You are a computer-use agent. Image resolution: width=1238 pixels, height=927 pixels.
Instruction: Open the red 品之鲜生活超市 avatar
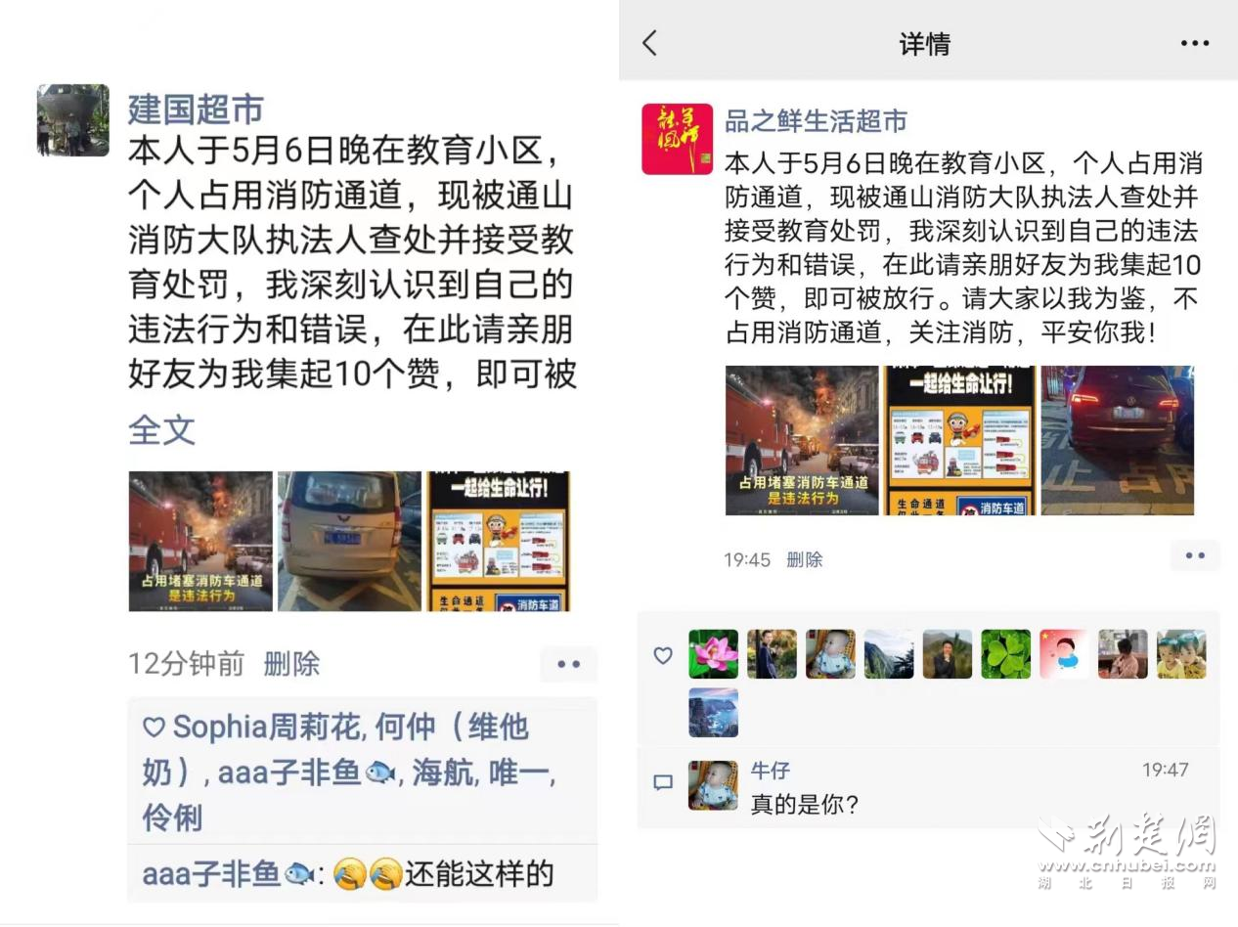coord(677,139)
